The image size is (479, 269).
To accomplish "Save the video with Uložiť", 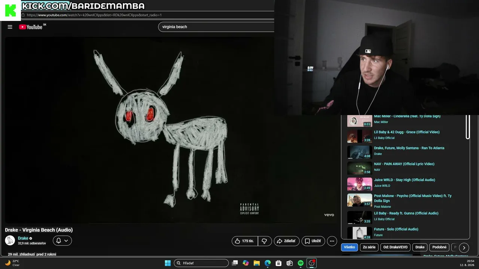I will 313,241.
